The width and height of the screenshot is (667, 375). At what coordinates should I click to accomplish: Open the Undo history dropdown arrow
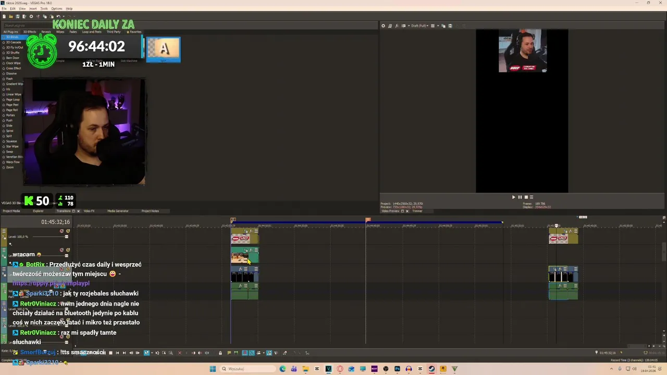pyautogui.click(x=64, y=17)
